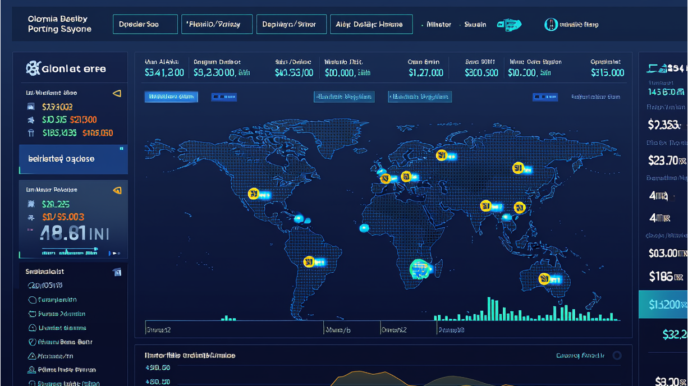Toggle the switch right of the highlighted blue map button
688x386 pixels.
point(223,97)
